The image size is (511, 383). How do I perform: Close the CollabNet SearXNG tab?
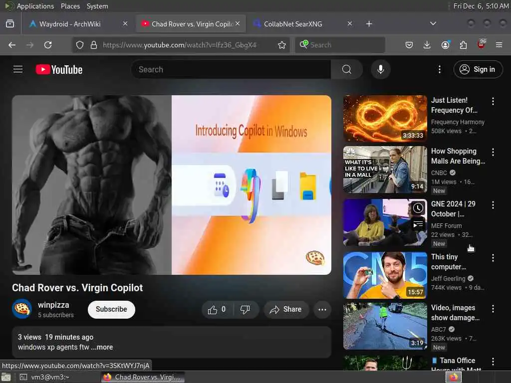[x=350, y=23]
